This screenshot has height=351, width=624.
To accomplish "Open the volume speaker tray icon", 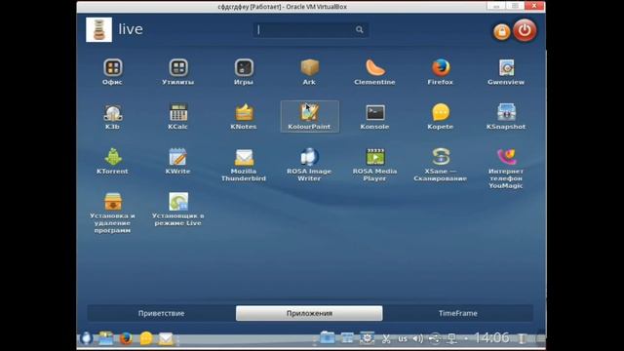I will (418, 338).
